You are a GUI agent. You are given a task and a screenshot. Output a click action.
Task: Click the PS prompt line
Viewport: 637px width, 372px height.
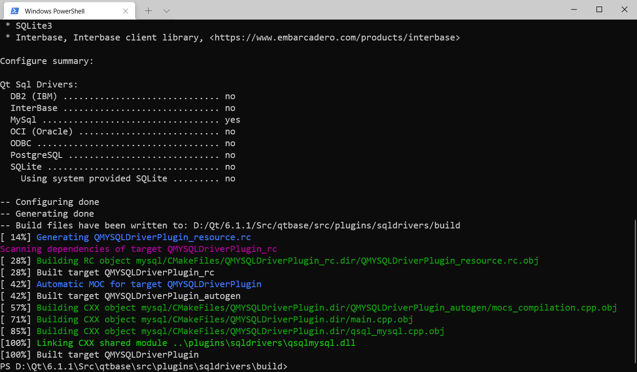click(x=144, y=366)
